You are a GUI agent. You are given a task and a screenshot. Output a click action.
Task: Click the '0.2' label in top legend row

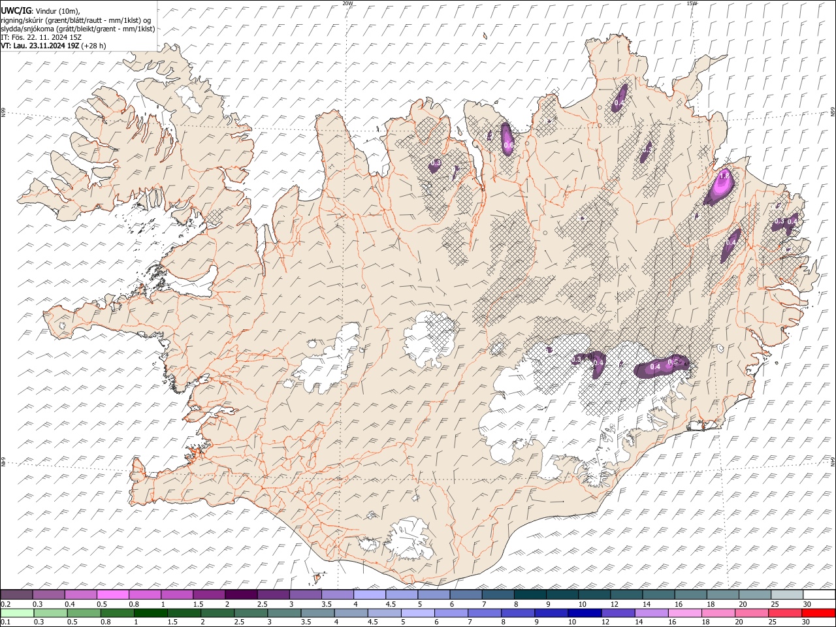point(5,604)
